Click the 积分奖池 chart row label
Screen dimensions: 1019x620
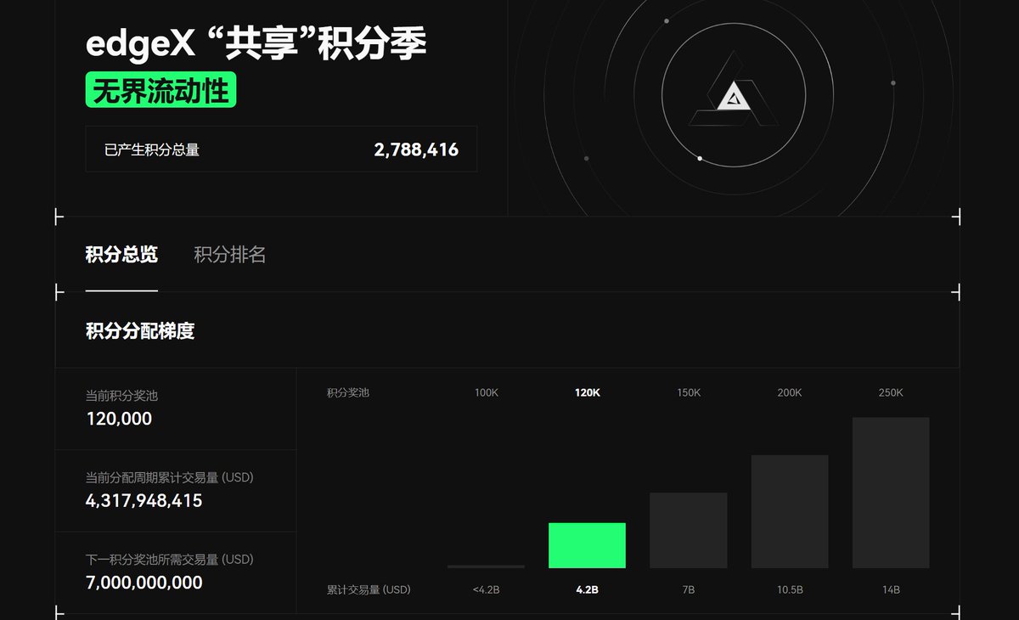click(348, 393)
